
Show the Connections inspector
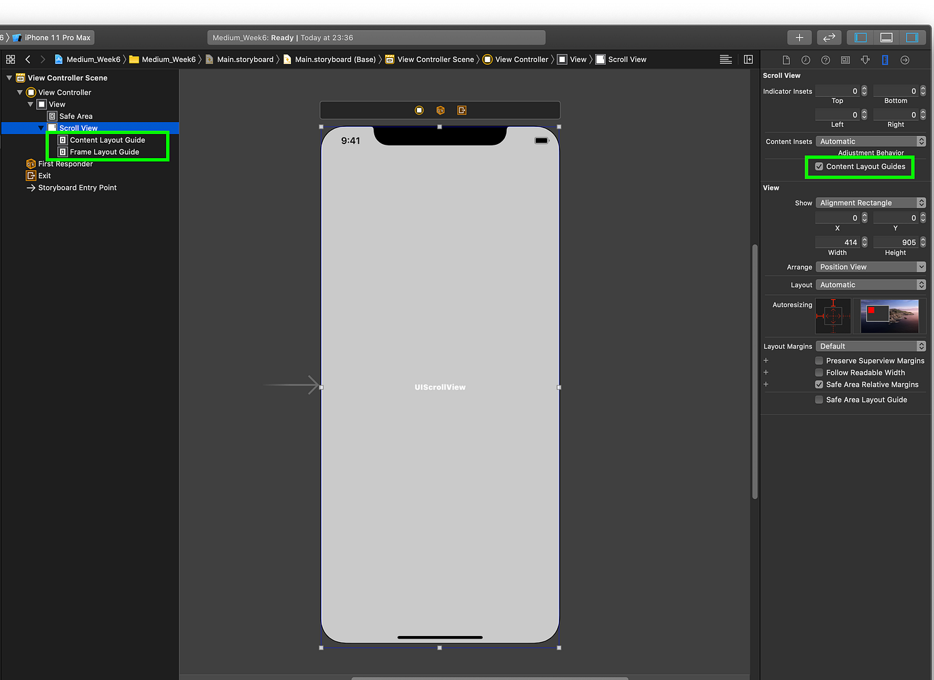tap(905, 59)
